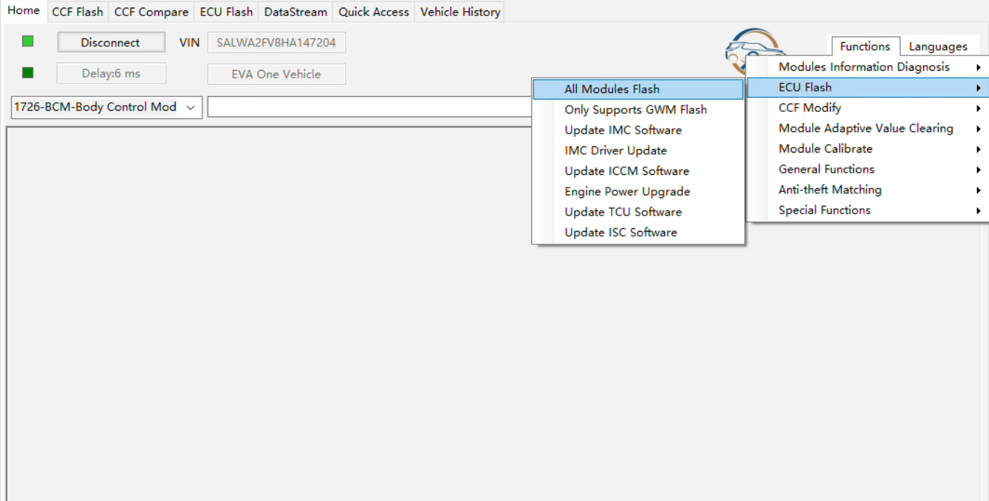Open Module Adaptive Value Clearing submenu
This screenshot has width=989, height=501.
[868, 128]
